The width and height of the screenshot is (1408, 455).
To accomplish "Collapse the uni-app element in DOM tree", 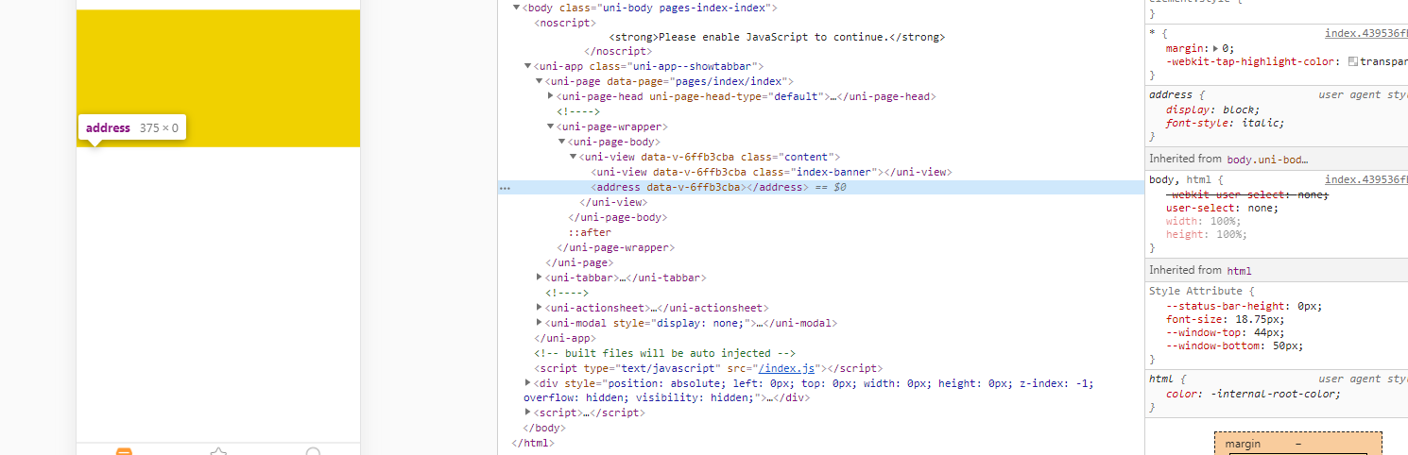I will (x=527, y=67).
